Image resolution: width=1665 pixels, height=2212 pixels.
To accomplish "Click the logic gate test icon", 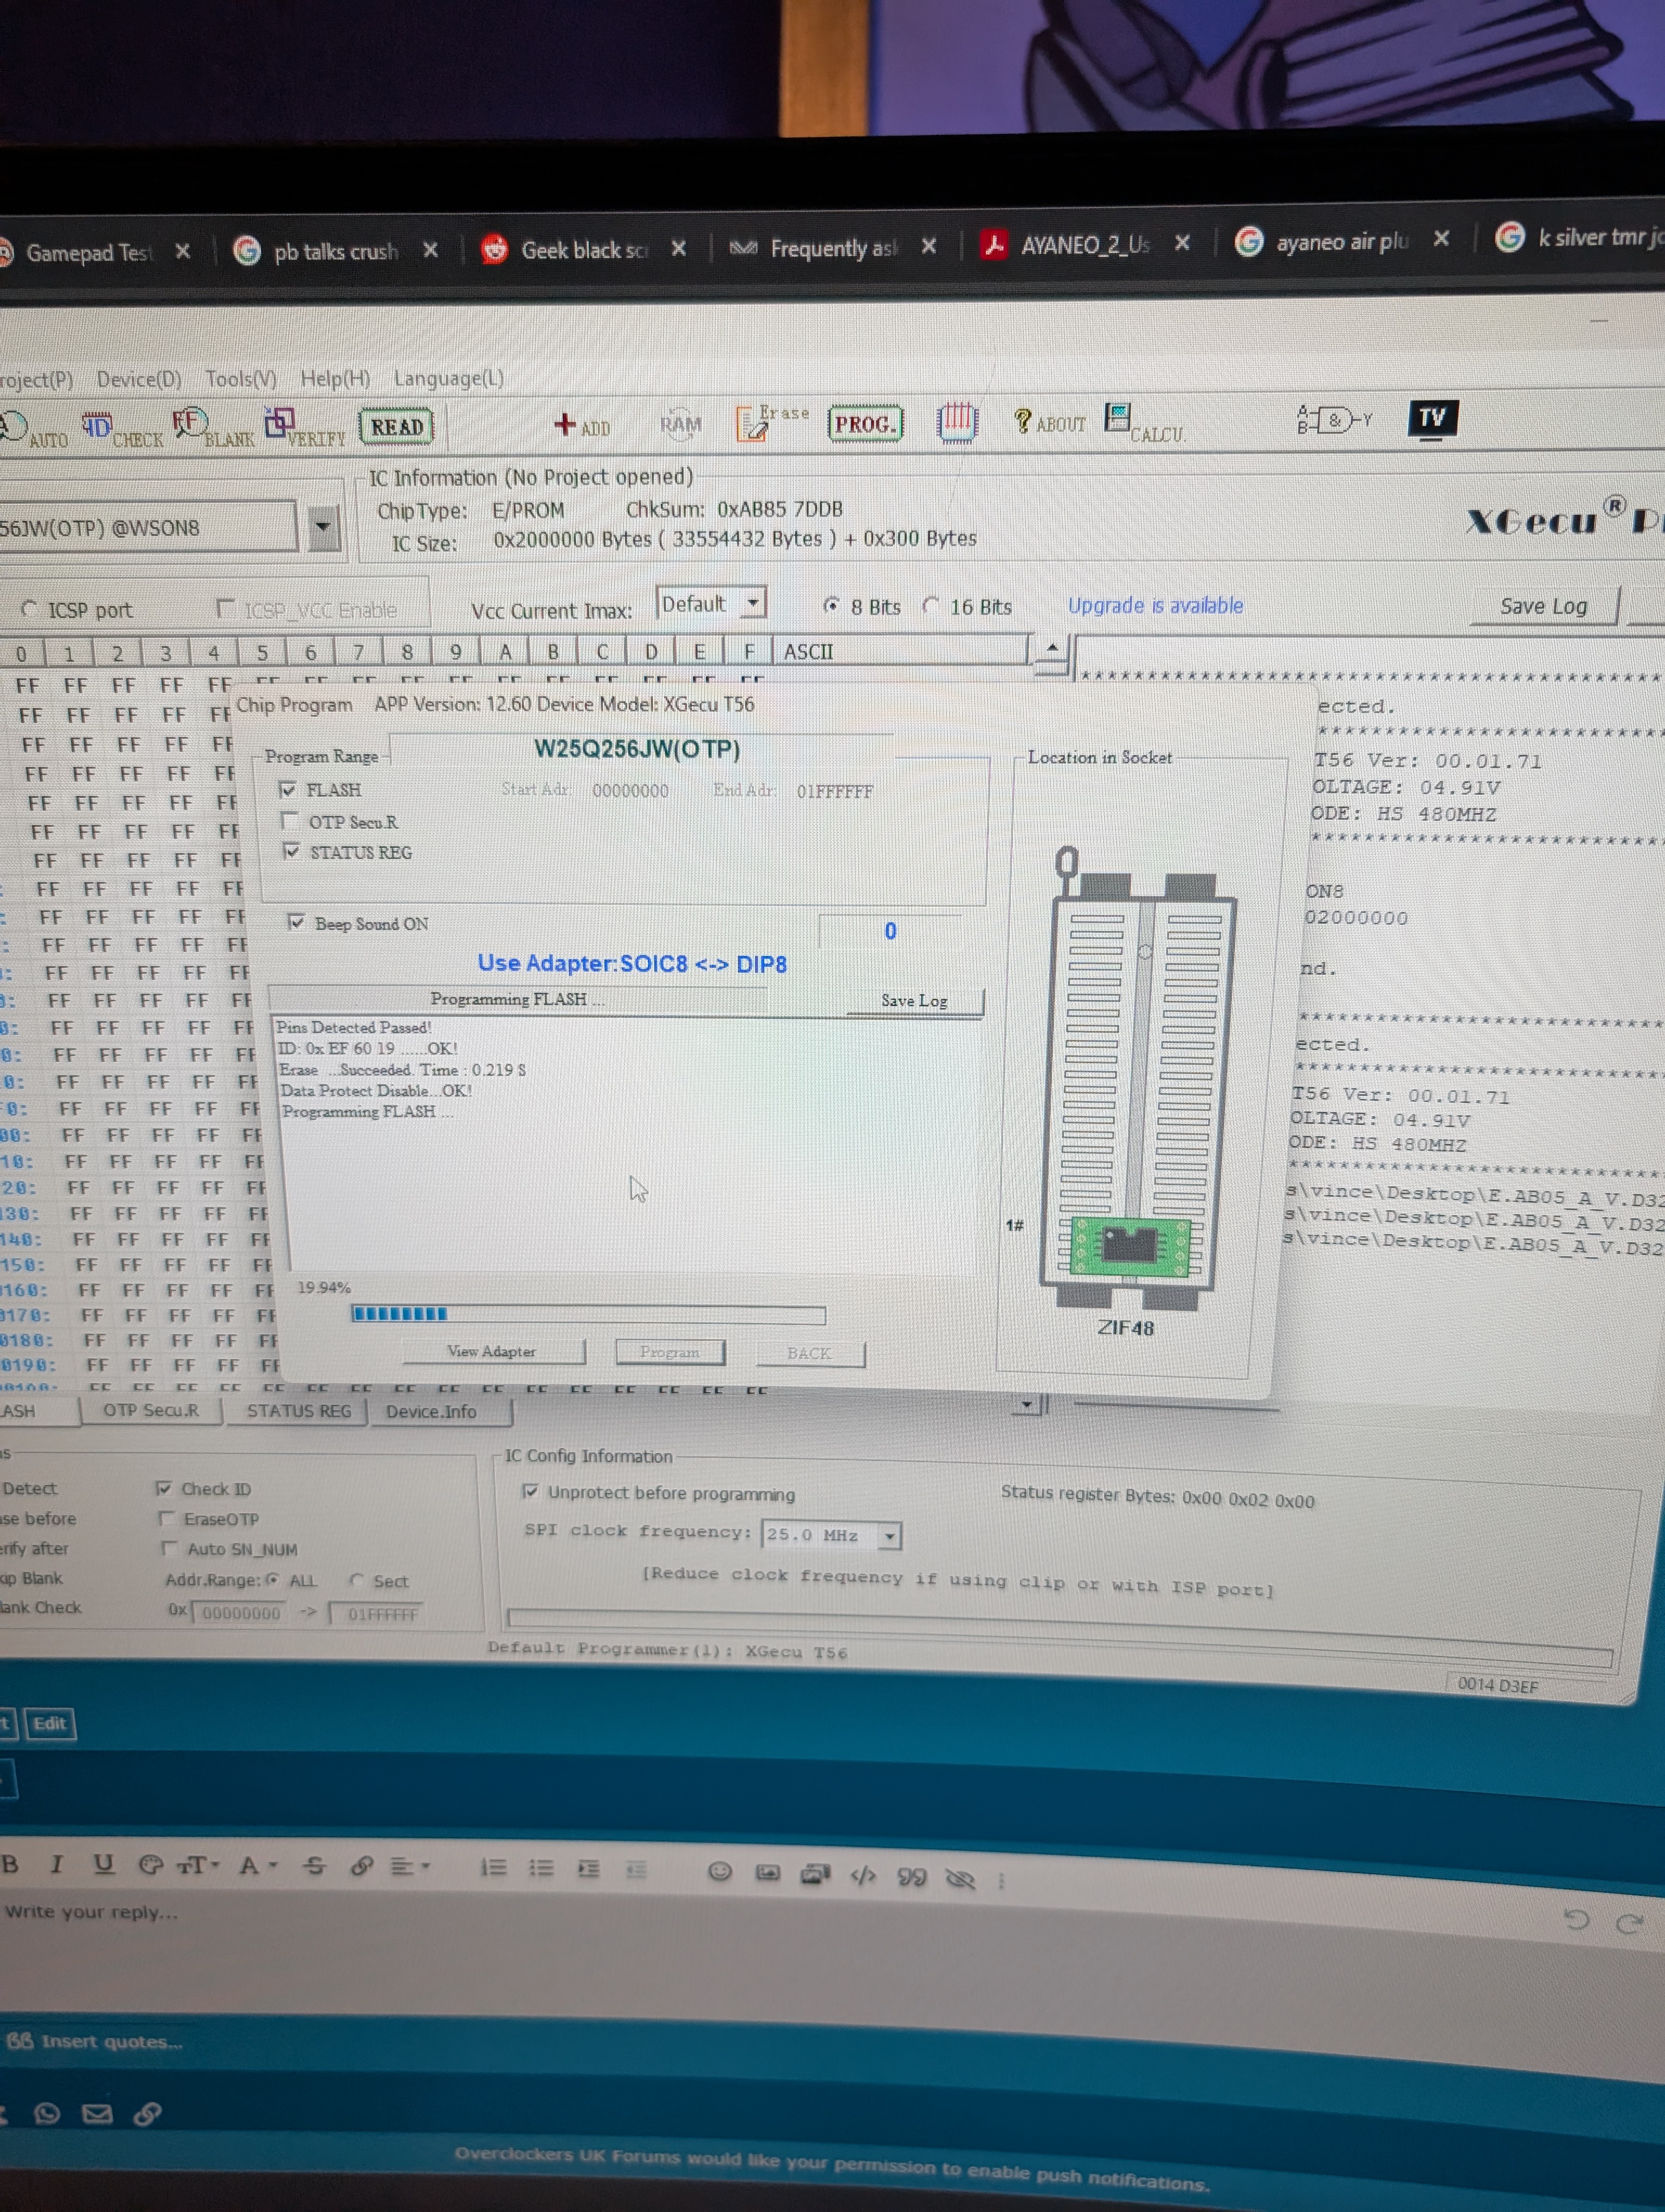I will click(1334, 420).
